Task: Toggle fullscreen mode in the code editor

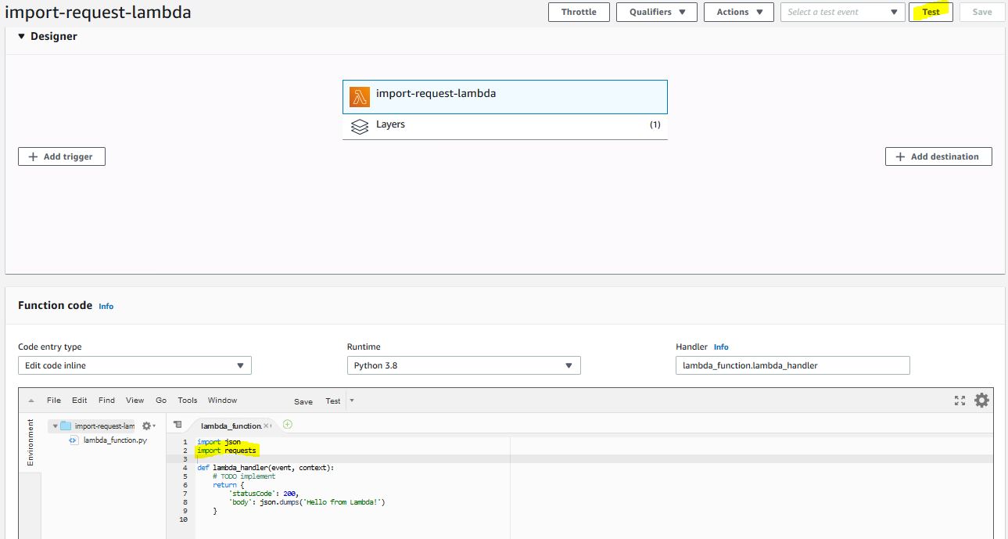Action: tap(960, 401)
